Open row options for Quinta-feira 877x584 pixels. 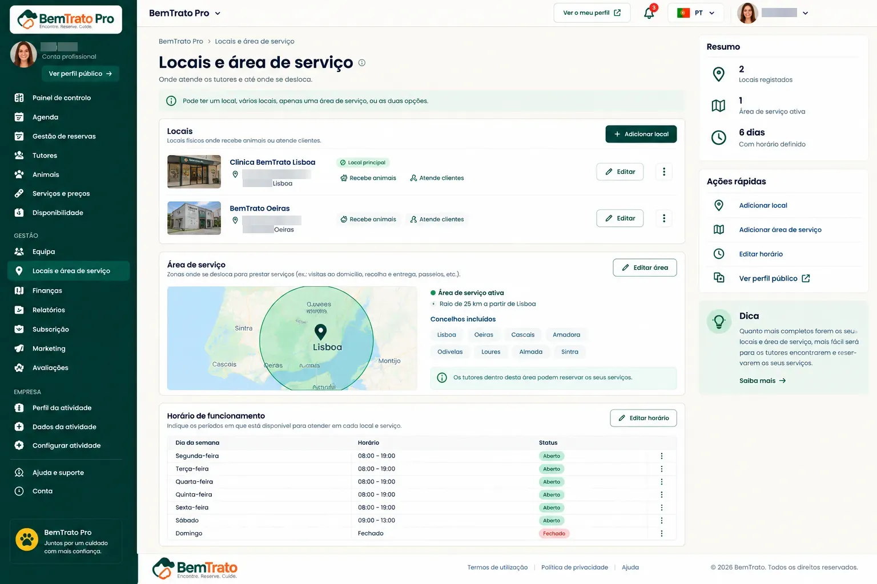point(662,494)
